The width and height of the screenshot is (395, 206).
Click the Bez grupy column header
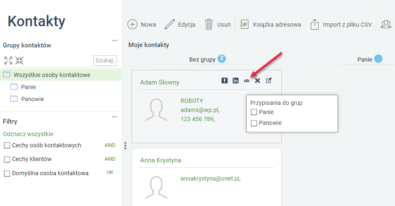[x=202, y=60]
